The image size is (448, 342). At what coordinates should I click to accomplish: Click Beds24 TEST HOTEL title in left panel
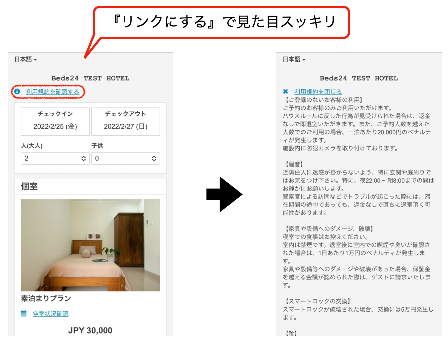coord(90,78)
